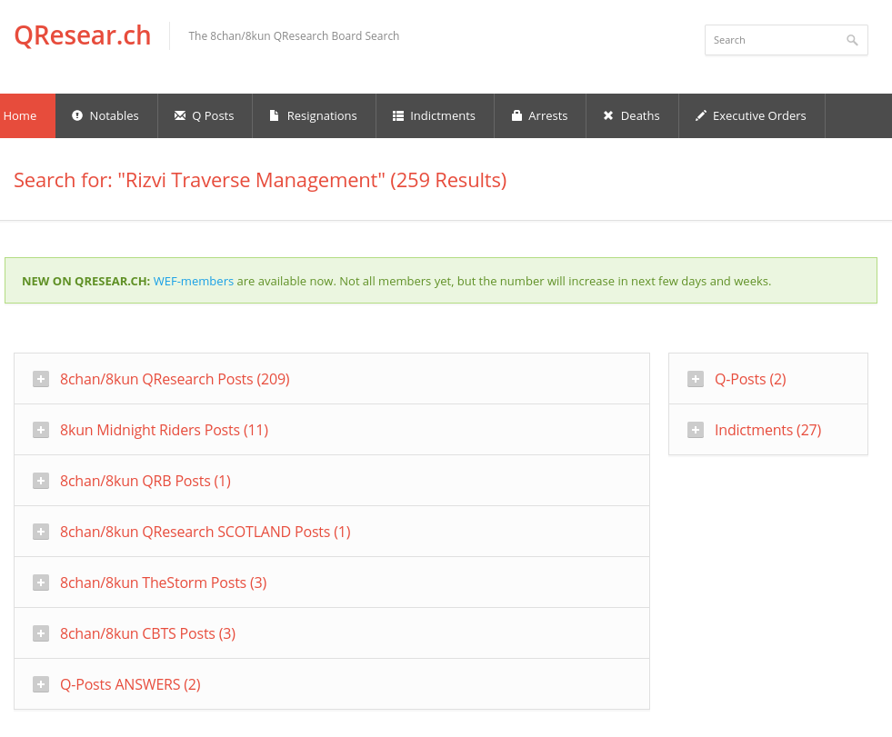Open the Home tab
The width and height of the screenshot is (892, 737).
(x=27, y=115)
